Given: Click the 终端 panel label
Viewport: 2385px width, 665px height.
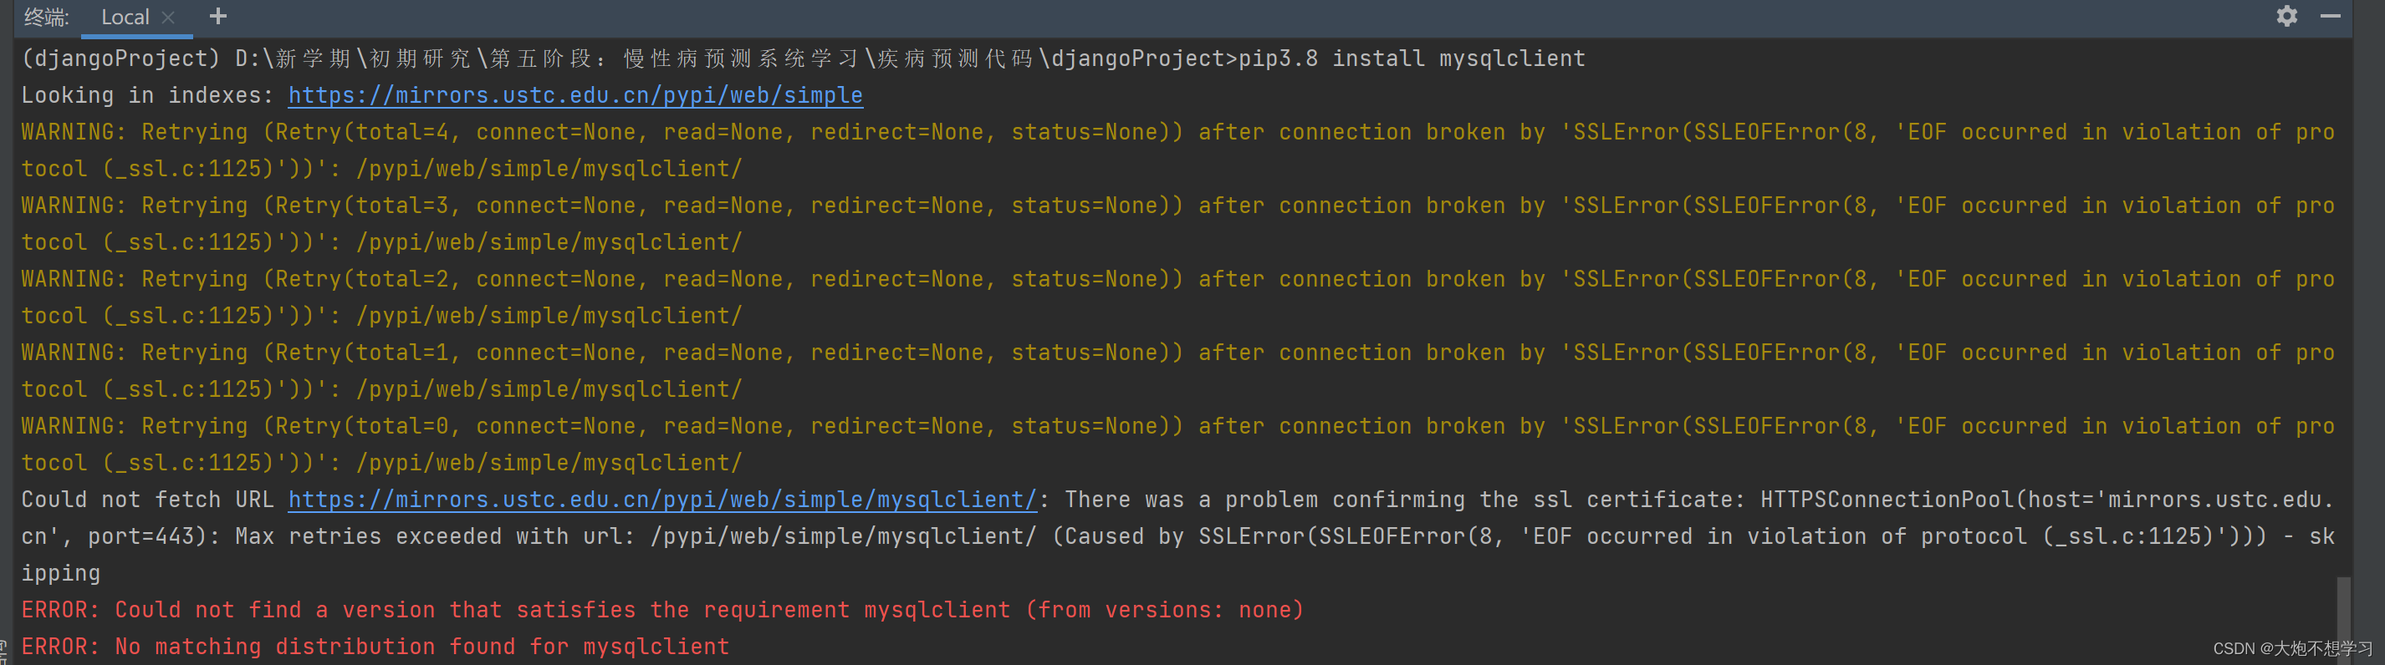Looking at the screenshot, I should tap(45, 17).
